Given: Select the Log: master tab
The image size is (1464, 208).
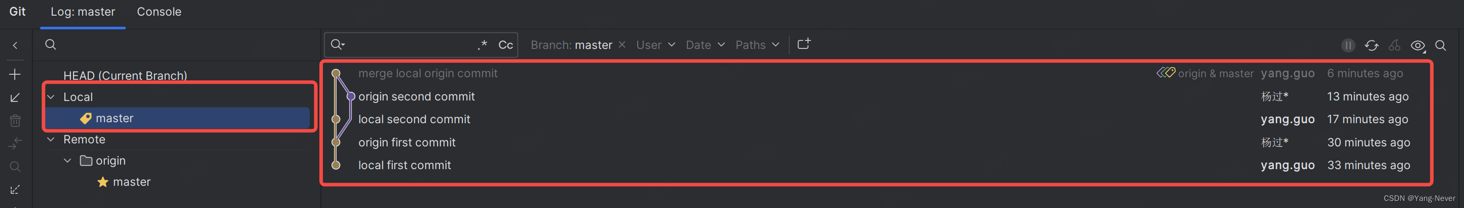Looking at the screenshot, I should pos(83,11).
